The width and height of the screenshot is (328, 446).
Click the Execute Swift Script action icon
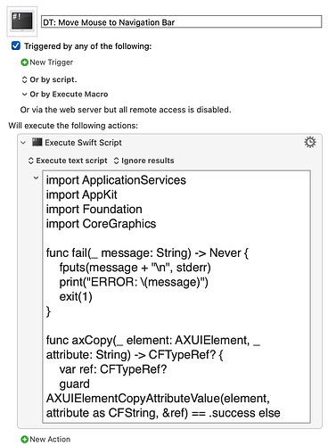[x=37, y=142]
